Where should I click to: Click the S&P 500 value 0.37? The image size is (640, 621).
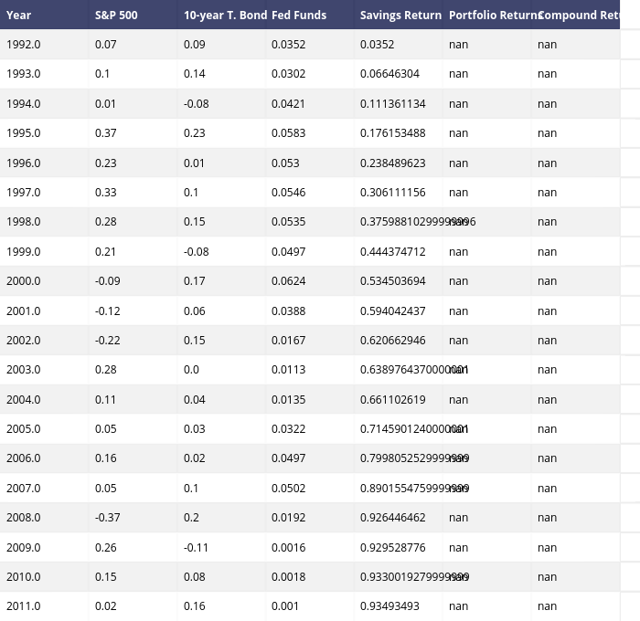pyautogui.click(x=106, y=133)
